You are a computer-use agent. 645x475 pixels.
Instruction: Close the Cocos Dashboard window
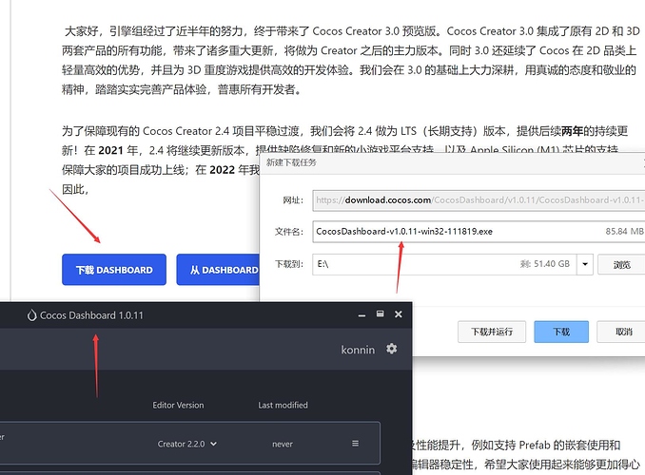point(399,314)
